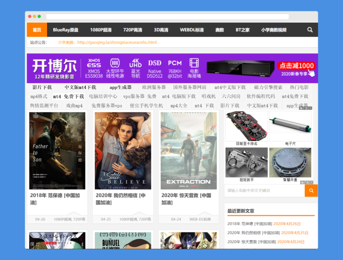The image size is (343, 260).
Task: Click the WEB-DL标清 tag under 惊天营救
Action: [200, 219]
